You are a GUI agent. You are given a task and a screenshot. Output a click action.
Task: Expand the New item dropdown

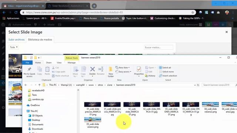point(129,68)
